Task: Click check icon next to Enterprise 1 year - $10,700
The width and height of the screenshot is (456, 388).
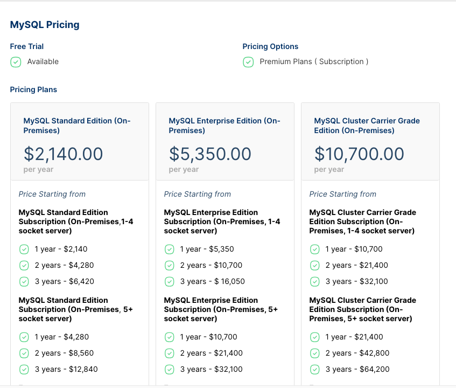Action: point(169,337)
